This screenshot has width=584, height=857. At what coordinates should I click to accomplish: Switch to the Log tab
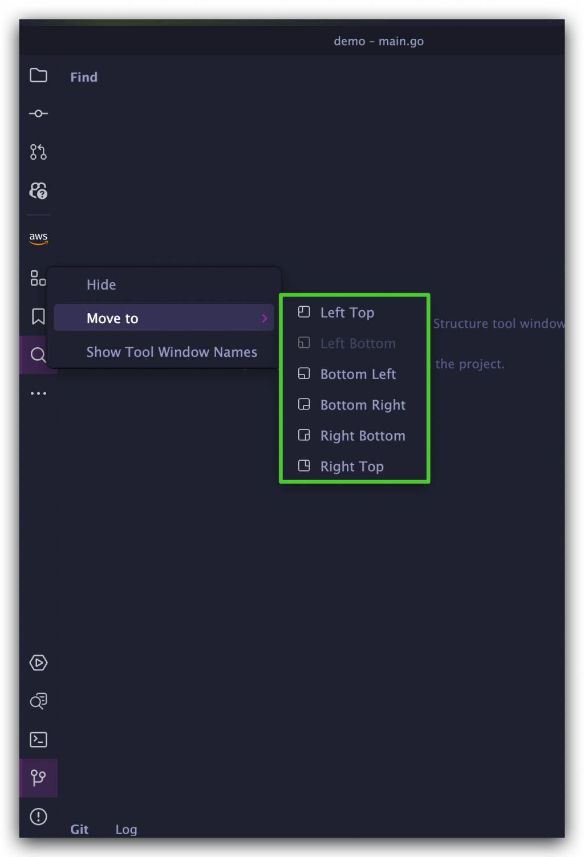tap(126, 829)
